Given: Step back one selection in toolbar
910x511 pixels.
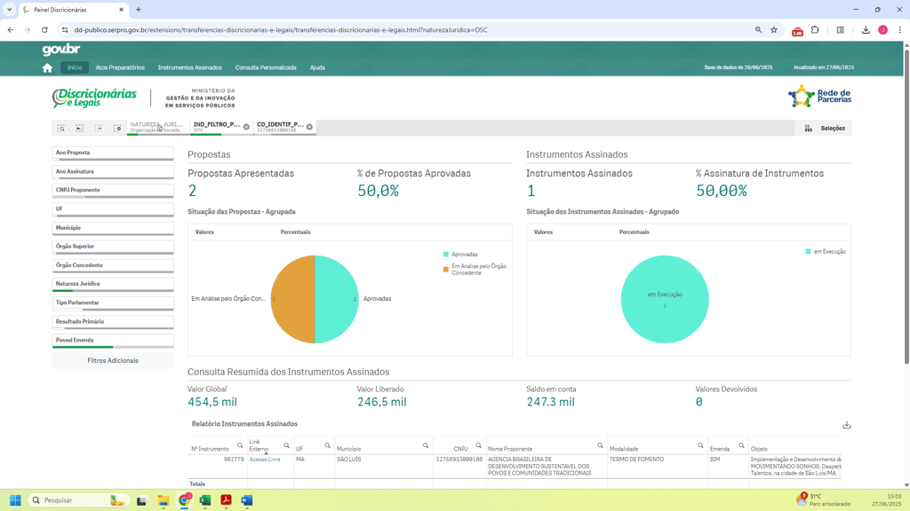Looking at the screenshot, I should click(80, 129).
